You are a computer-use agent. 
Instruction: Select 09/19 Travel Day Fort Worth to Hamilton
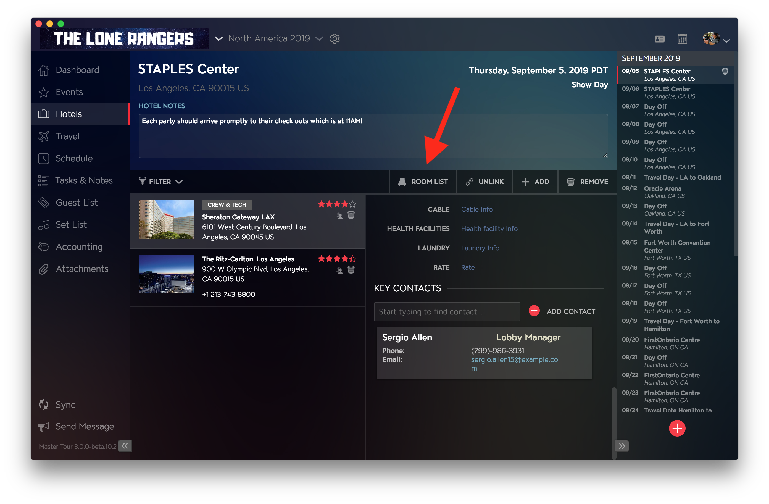pos(675,325)
